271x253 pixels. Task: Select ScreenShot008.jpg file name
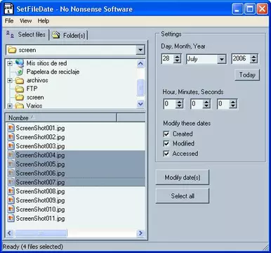(40, 191)
